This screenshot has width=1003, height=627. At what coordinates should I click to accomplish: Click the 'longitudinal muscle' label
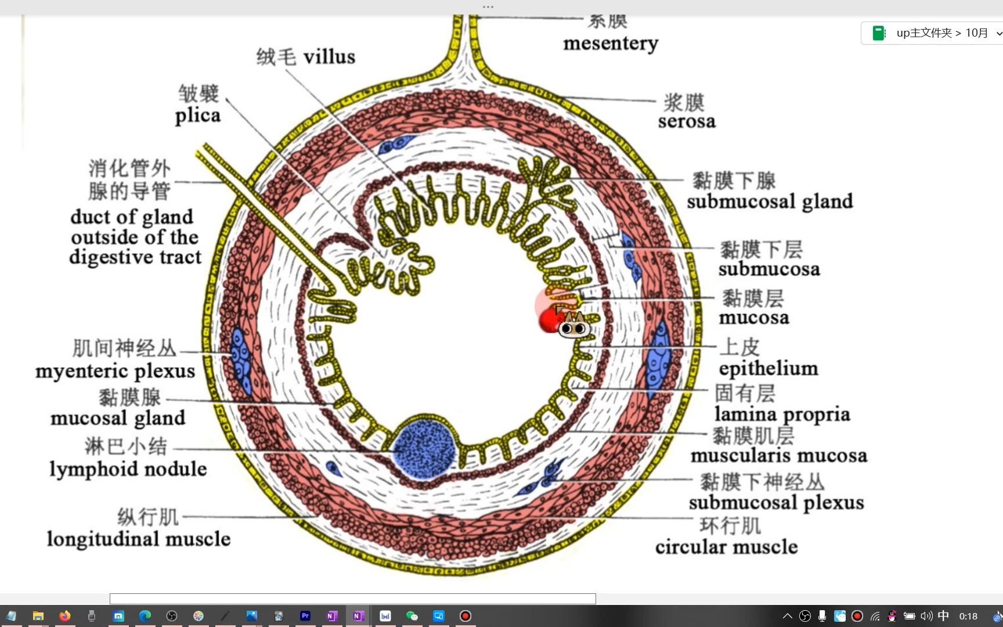(139, 539)
